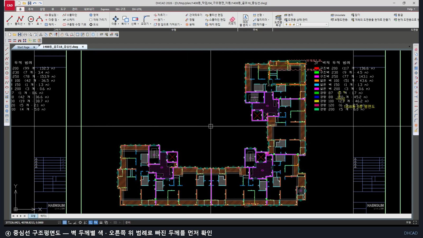
Task: Click the help question mark toolbar icon
Action: coord(93,35)
